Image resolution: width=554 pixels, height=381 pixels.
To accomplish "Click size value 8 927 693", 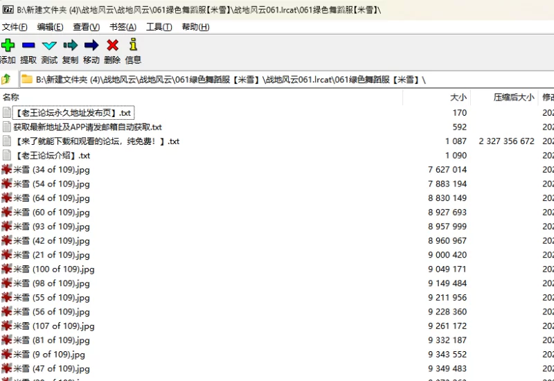I will [x=447, y=212].
